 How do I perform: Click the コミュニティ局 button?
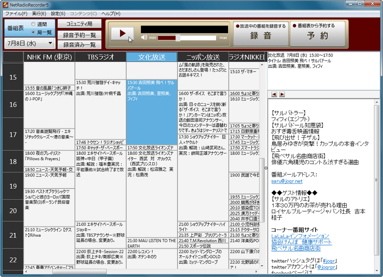tap(80, 24)
